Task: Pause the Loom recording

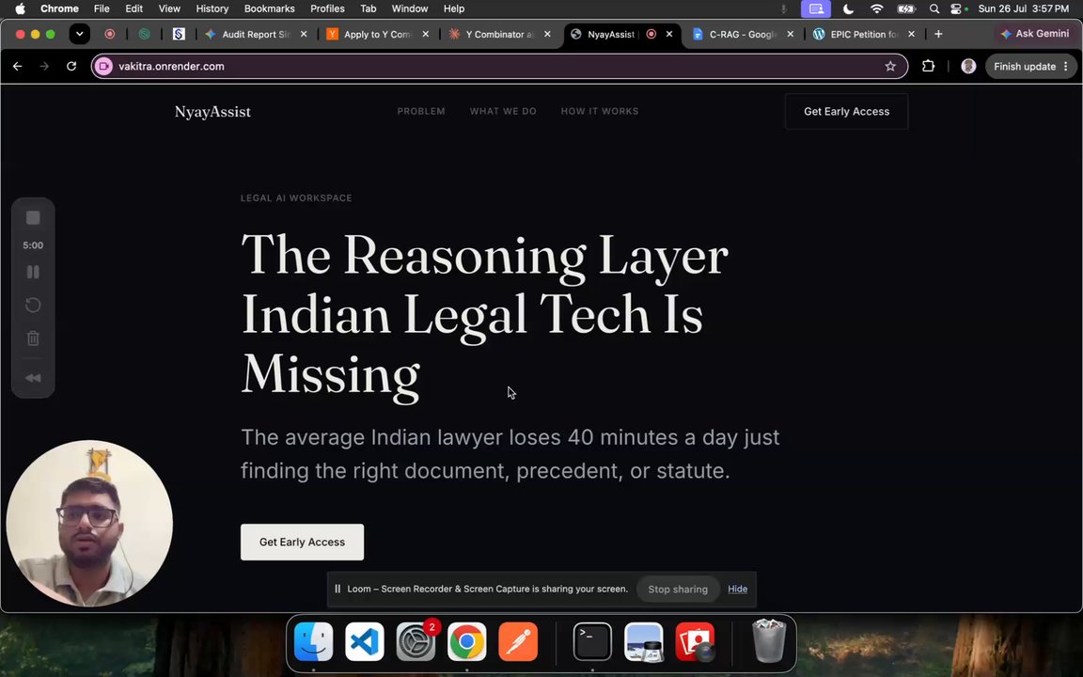Action: pos(33,272)
